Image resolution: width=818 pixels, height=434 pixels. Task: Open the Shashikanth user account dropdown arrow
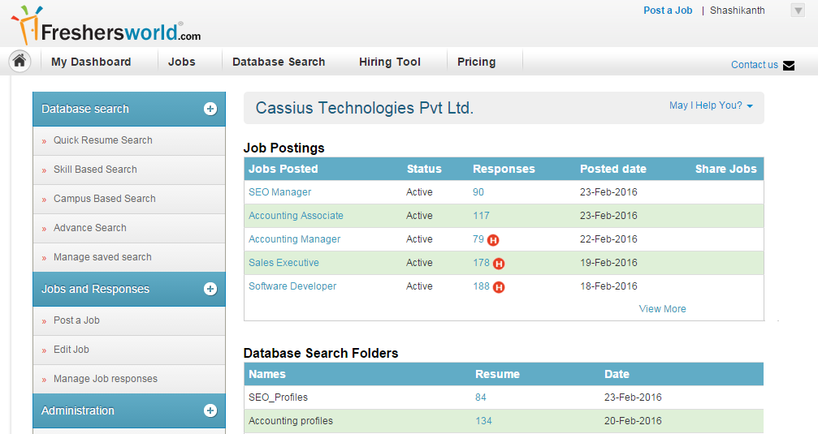798,11
